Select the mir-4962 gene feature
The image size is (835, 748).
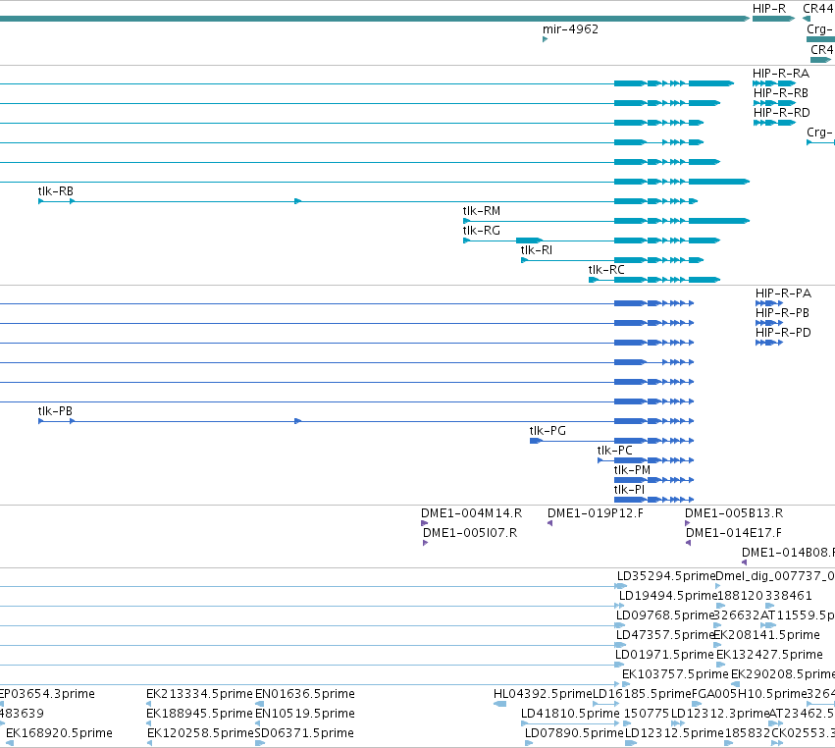545,39
